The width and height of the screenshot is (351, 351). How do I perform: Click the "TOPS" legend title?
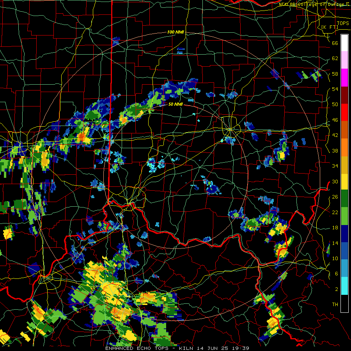pyautogui.click(x=343, y=23)
